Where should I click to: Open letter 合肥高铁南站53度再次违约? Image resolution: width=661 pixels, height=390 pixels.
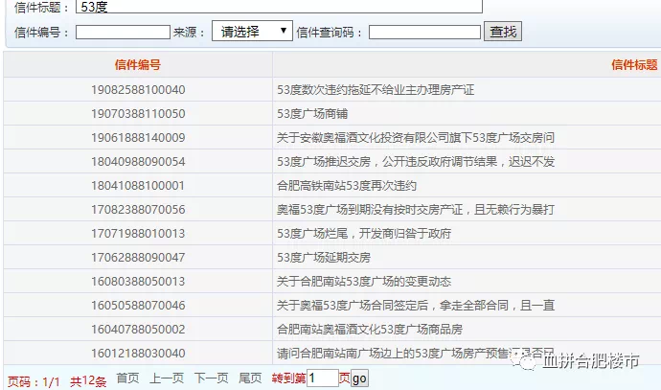tap(346, 186)
